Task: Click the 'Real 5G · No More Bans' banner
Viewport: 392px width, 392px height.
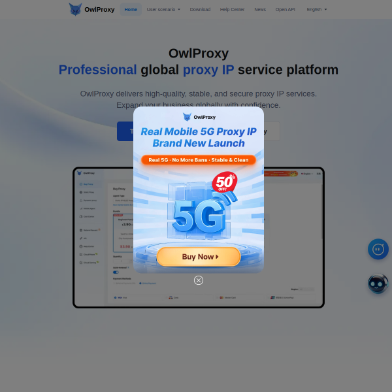Action: click(199, 160)
